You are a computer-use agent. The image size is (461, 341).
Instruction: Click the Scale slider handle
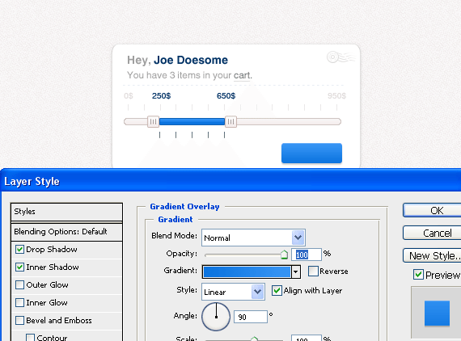254,339
